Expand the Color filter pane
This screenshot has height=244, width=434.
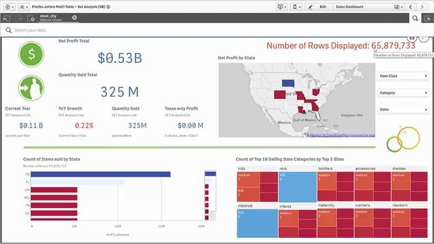point(403,110)
